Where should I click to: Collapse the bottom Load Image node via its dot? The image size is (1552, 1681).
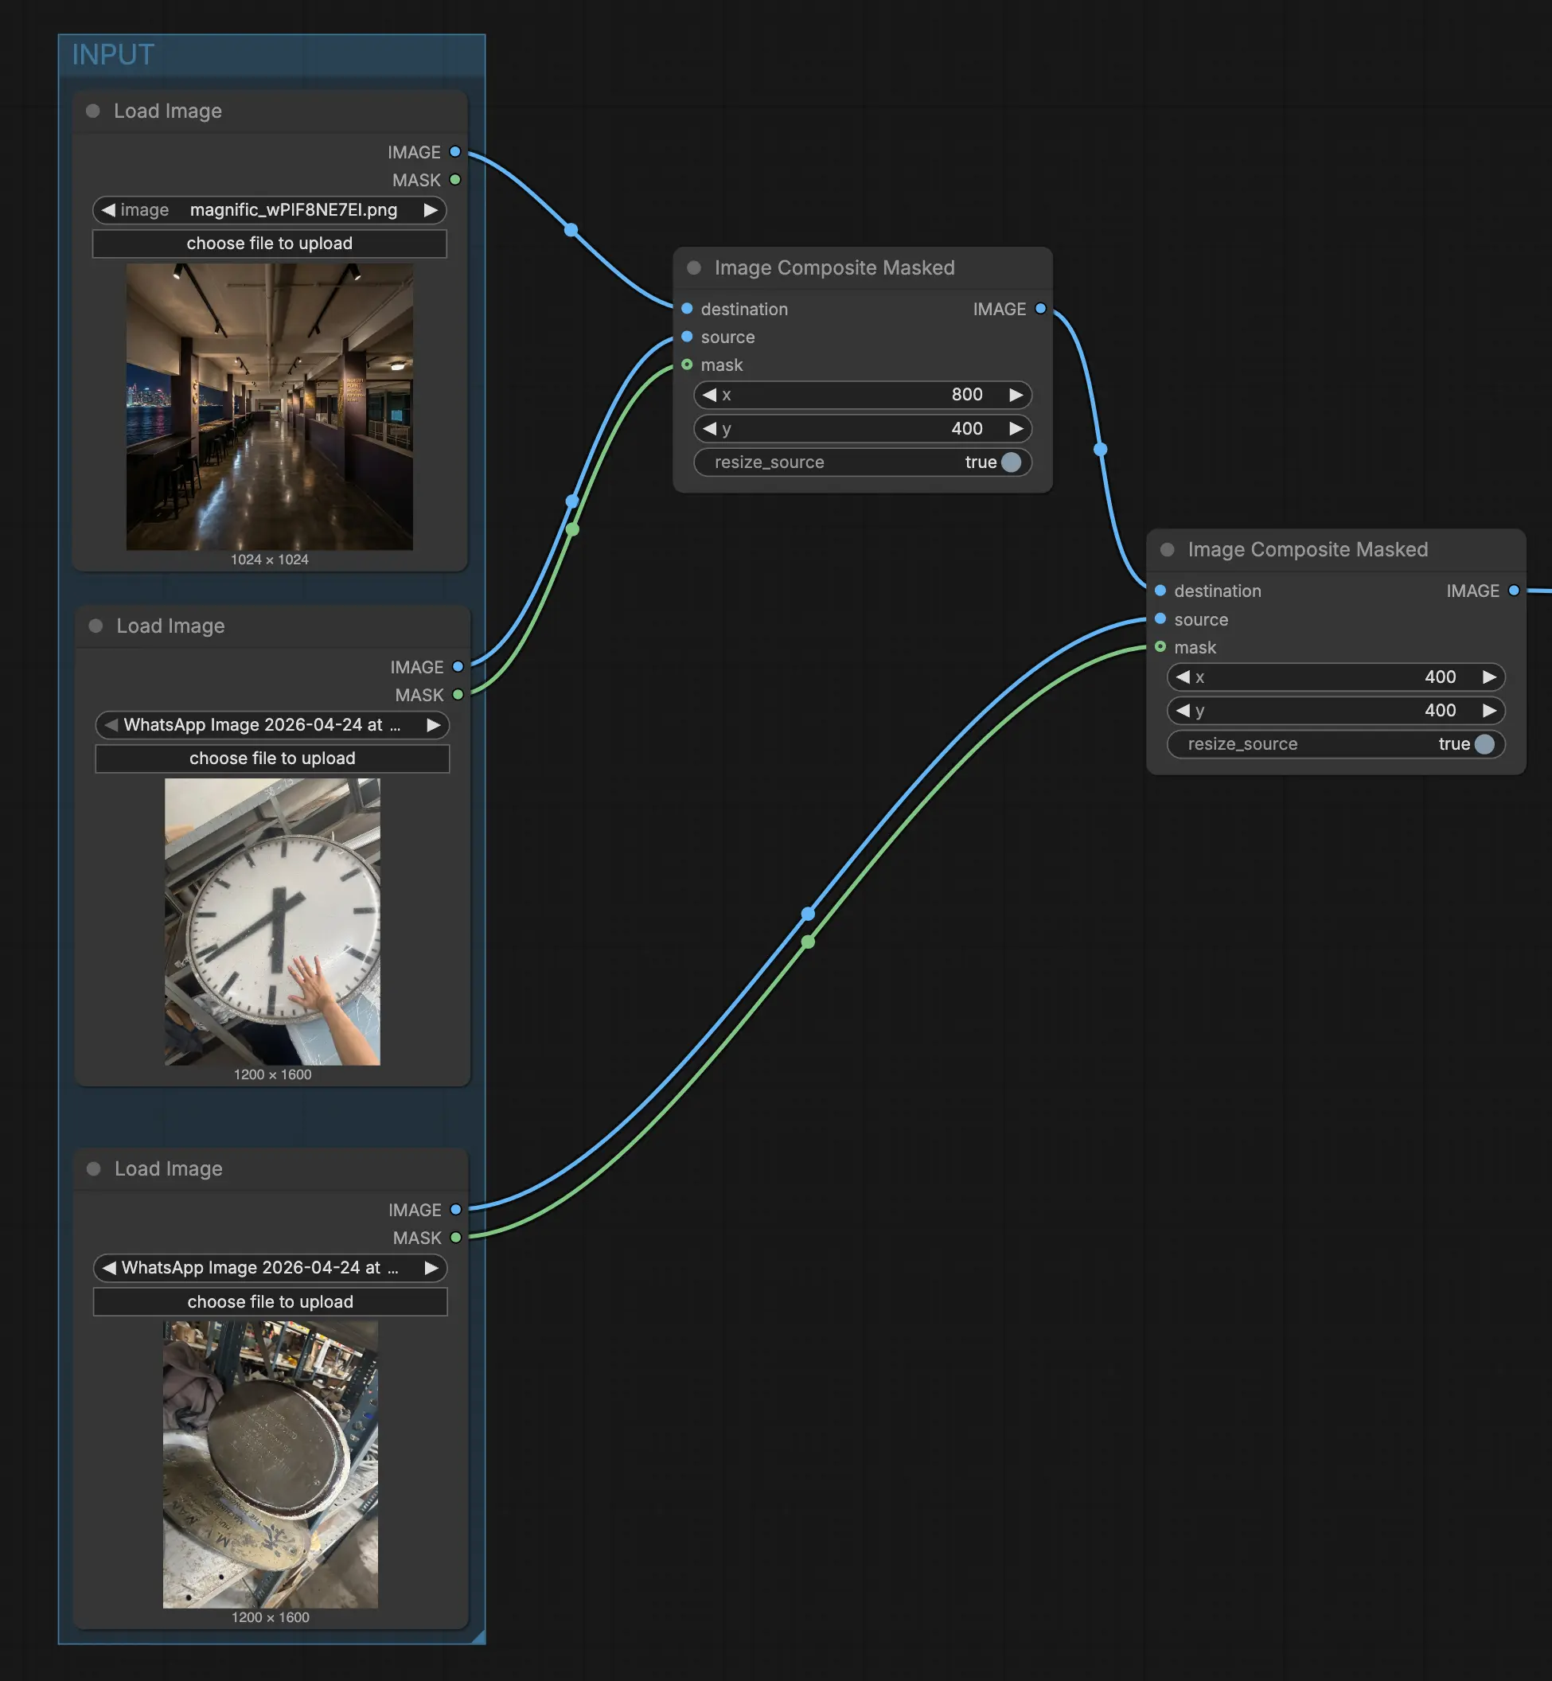coord(94,1168)
